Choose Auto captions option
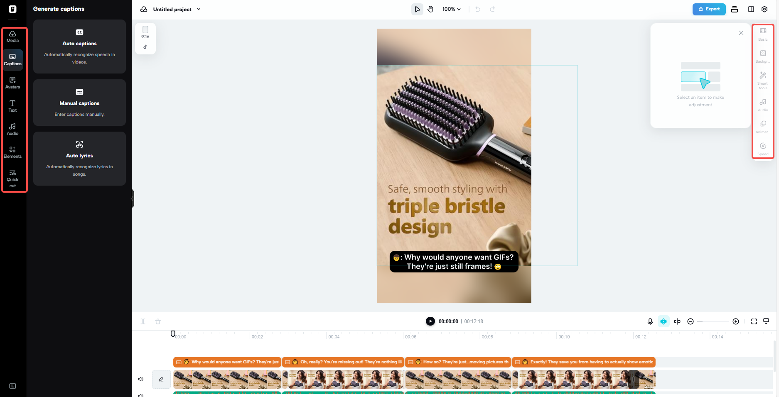 (x=79, y=47)
